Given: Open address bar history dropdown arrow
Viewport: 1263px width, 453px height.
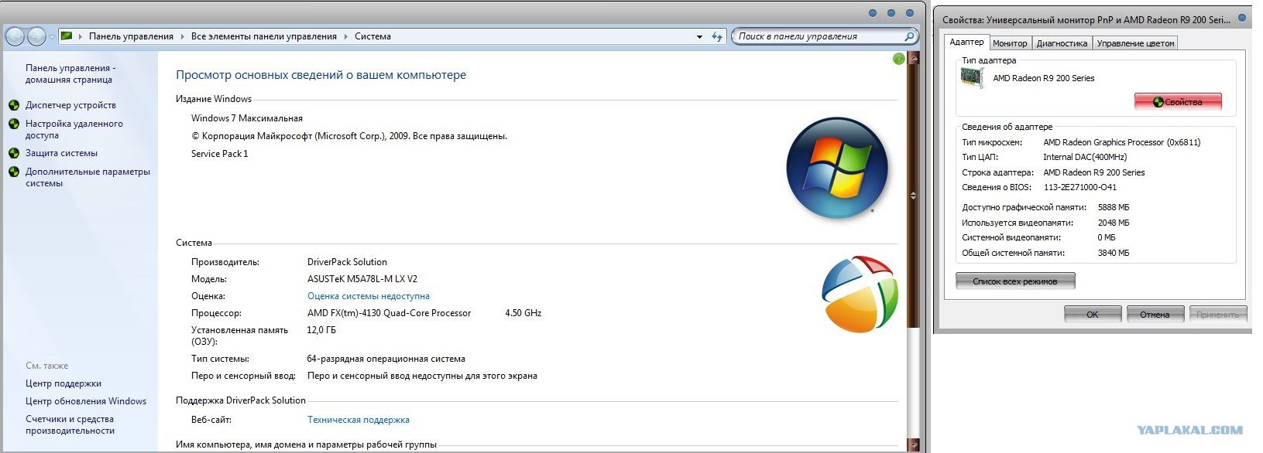Looking at the screenshot, I should coord(699,36).
